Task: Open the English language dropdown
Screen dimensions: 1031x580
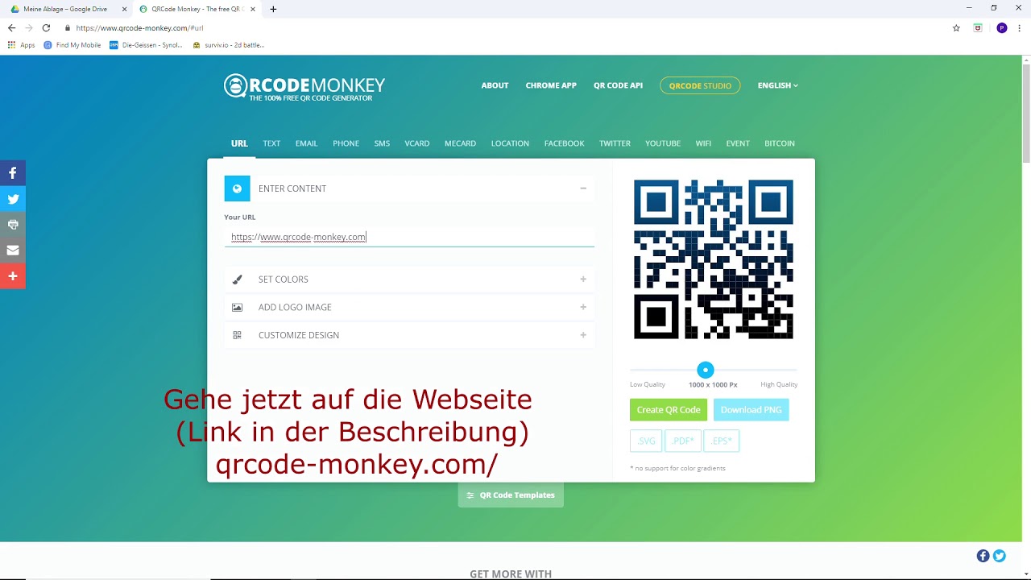Action: tap(777, 85)
